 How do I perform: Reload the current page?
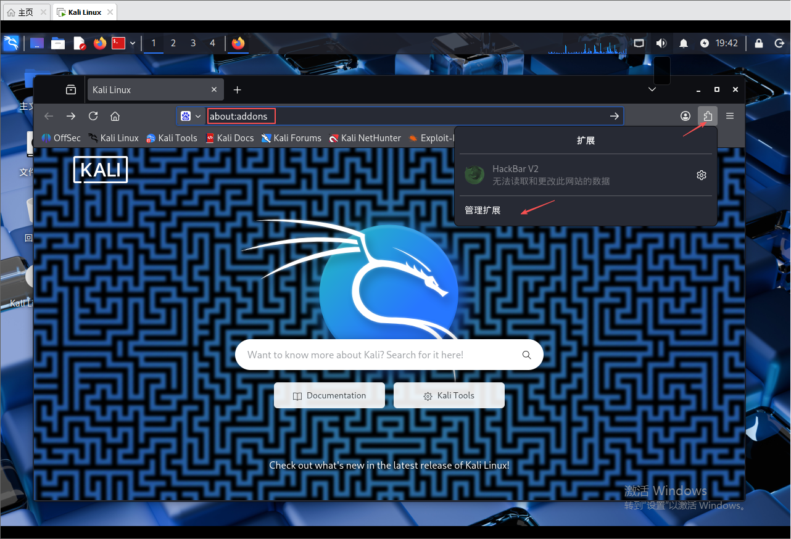click(x=93, y=116)
